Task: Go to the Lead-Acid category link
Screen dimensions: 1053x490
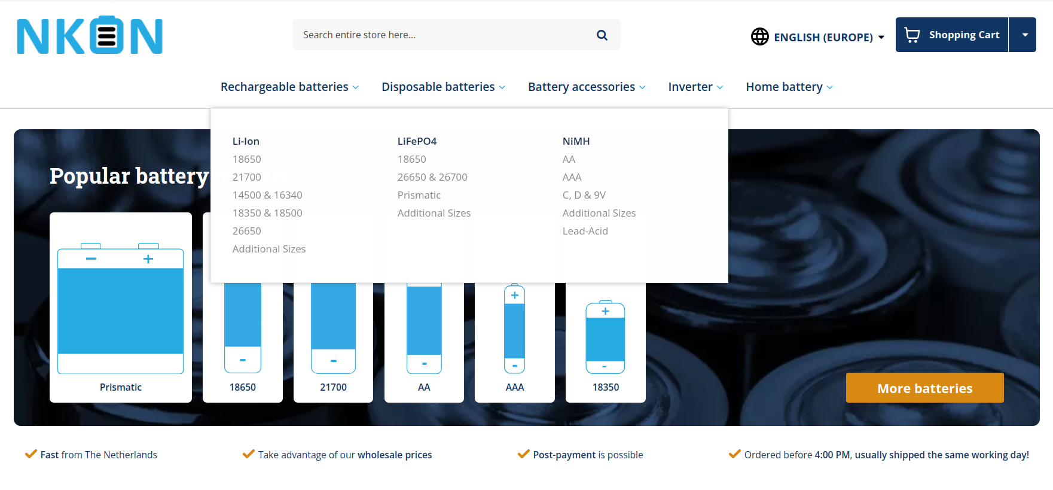Action: (x=585, y=231)
